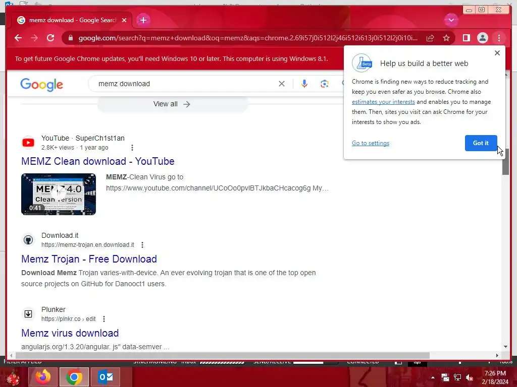Open the YouTube result favicon

click(28, 143)
